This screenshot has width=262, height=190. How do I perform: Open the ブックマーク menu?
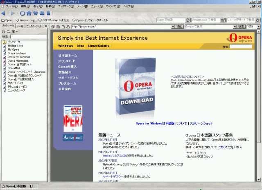pyautogui.click(x=66, y=7)
